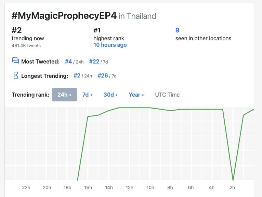This screenshot has height=197, width=262.
Task: Click the Longest Trending hourglass icon
Action: point(15,75)
